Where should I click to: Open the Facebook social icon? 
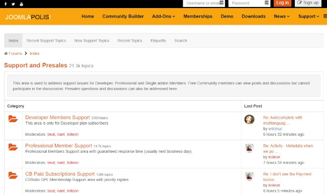click(6, 4)
